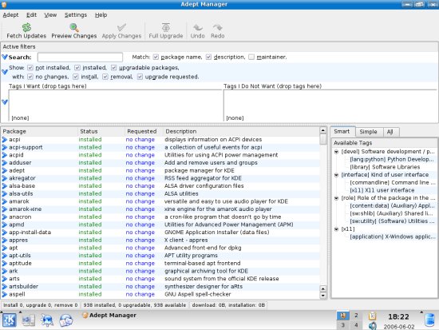The height and width of the screenshot is (330, 439).
Task: Sort by the Status column header
Action: click(x=101, y=132)
